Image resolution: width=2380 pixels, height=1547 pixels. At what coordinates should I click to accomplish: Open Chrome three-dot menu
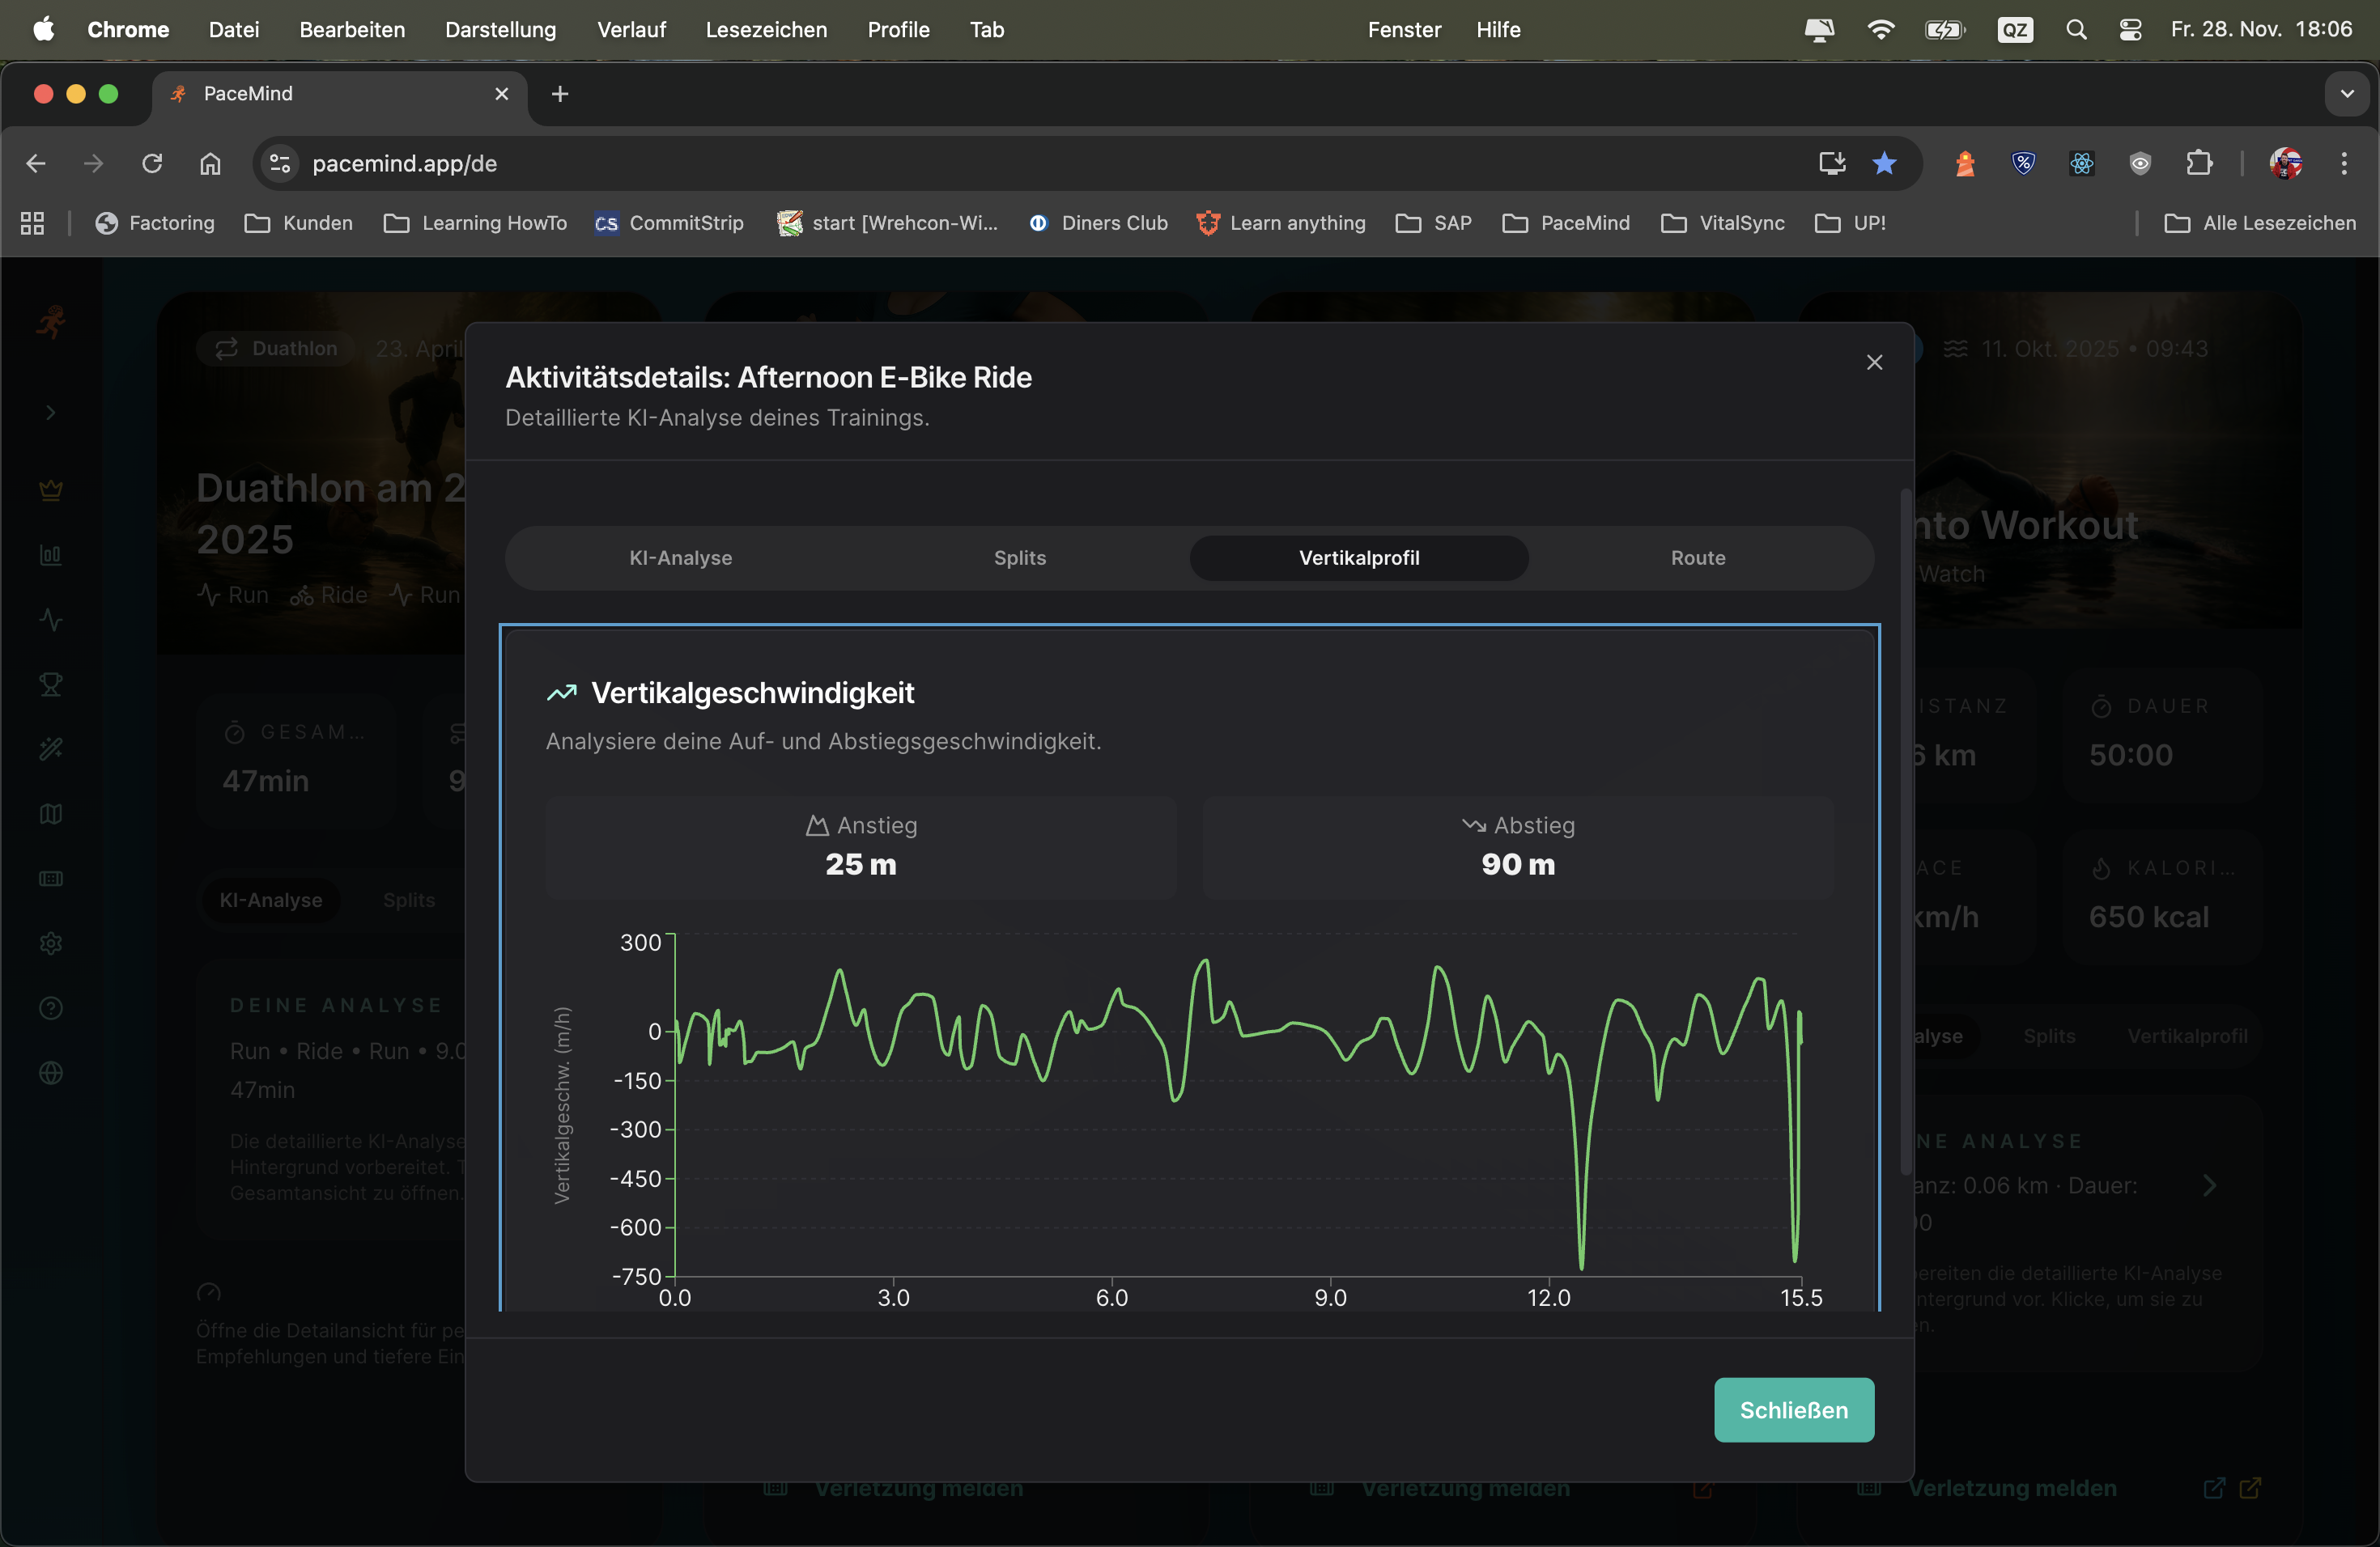[x=2344, y=164]
